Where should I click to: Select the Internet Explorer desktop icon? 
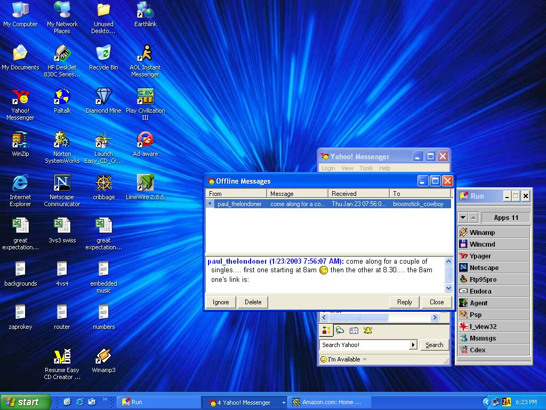[20, 191]
